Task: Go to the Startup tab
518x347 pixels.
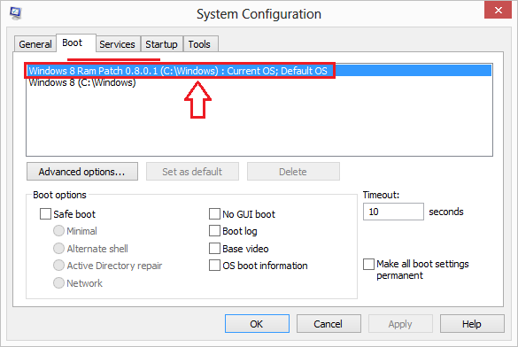Action: (161, 44)
